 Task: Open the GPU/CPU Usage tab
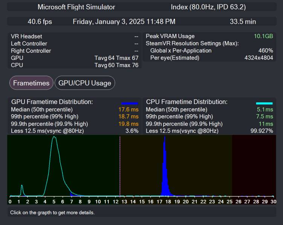tap(85, 83)
